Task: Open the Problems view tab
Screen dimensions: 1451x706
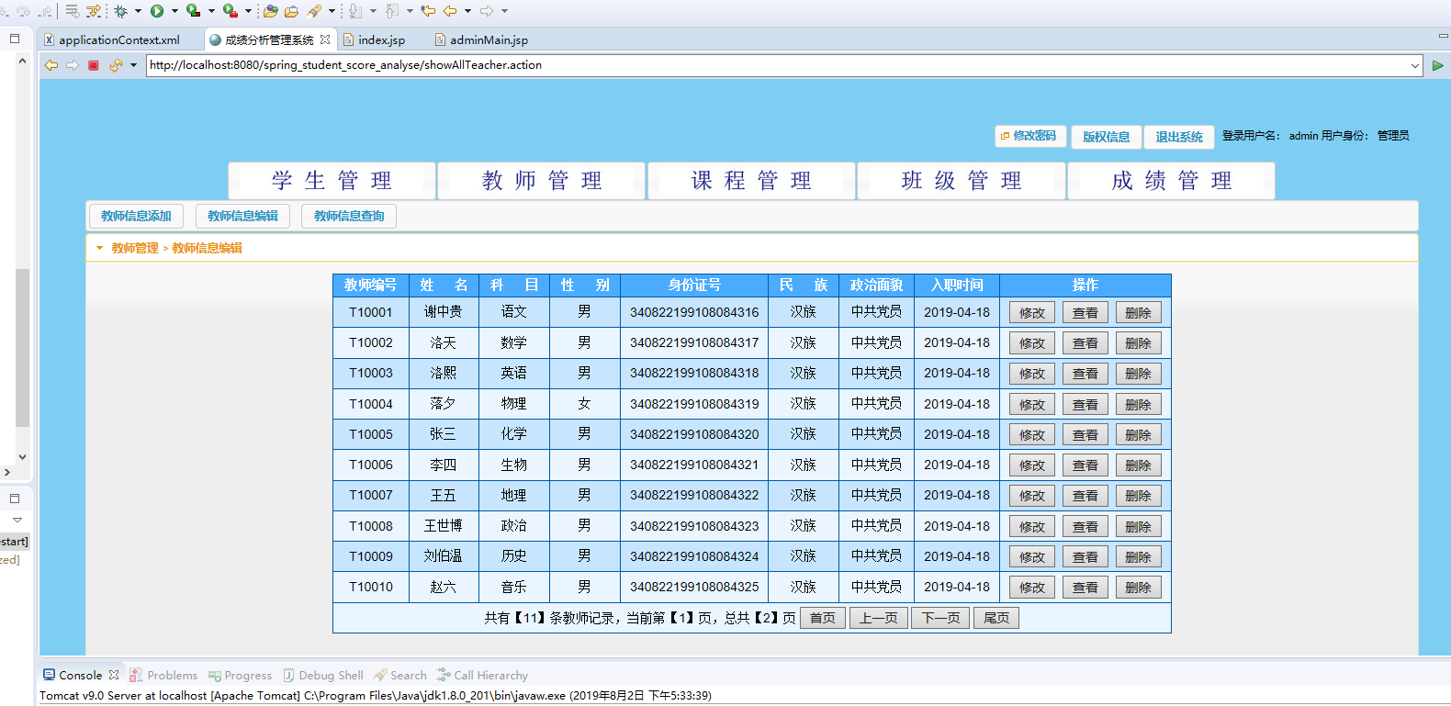Action: (x=163, y=675)
